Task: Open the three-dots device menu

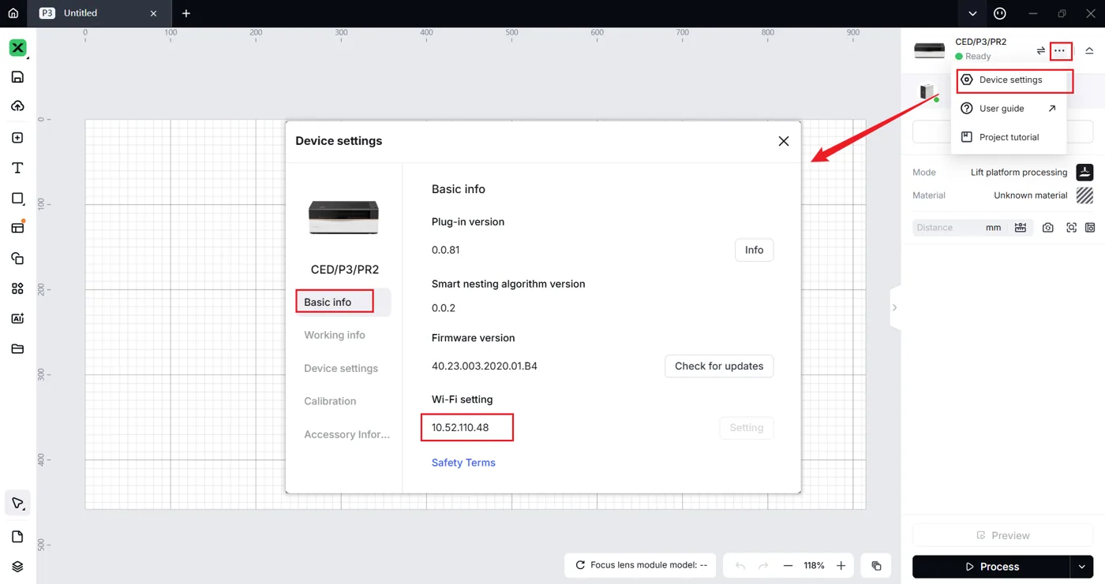Action: coord(1060,51)
